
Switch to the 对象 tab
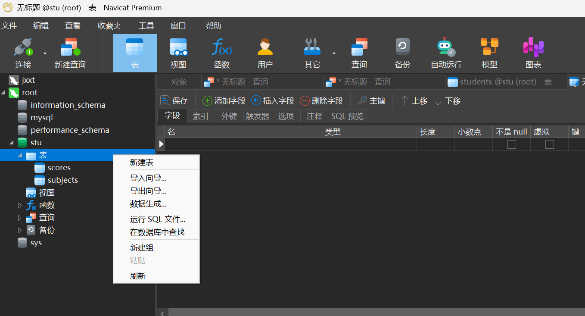[x=179, y=82]
